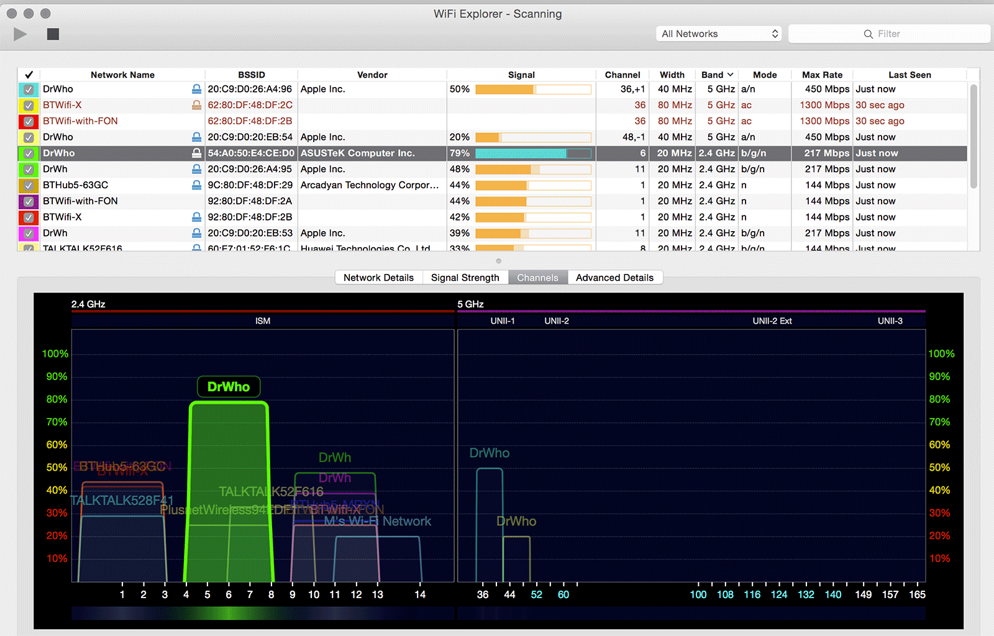The width and height of the screenshot is (994, 636).
Task: Toggle color checkbox for DrWho 20:C9:D0:26:A4:96
Action: click(x=29, y=89)
